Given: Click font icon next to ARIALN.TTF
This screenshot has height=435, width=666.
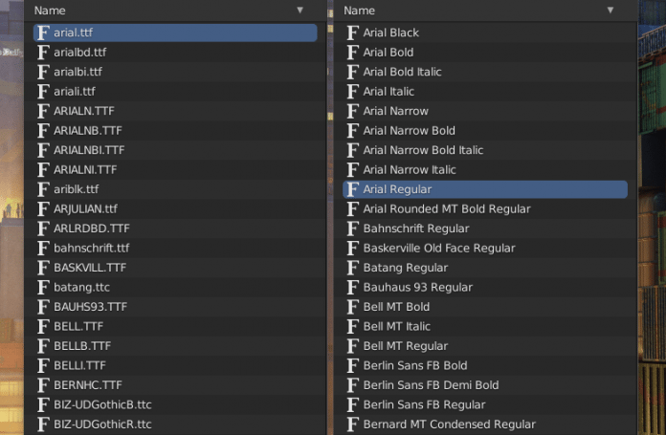Looking at the screenshot, I should (43, 111).
